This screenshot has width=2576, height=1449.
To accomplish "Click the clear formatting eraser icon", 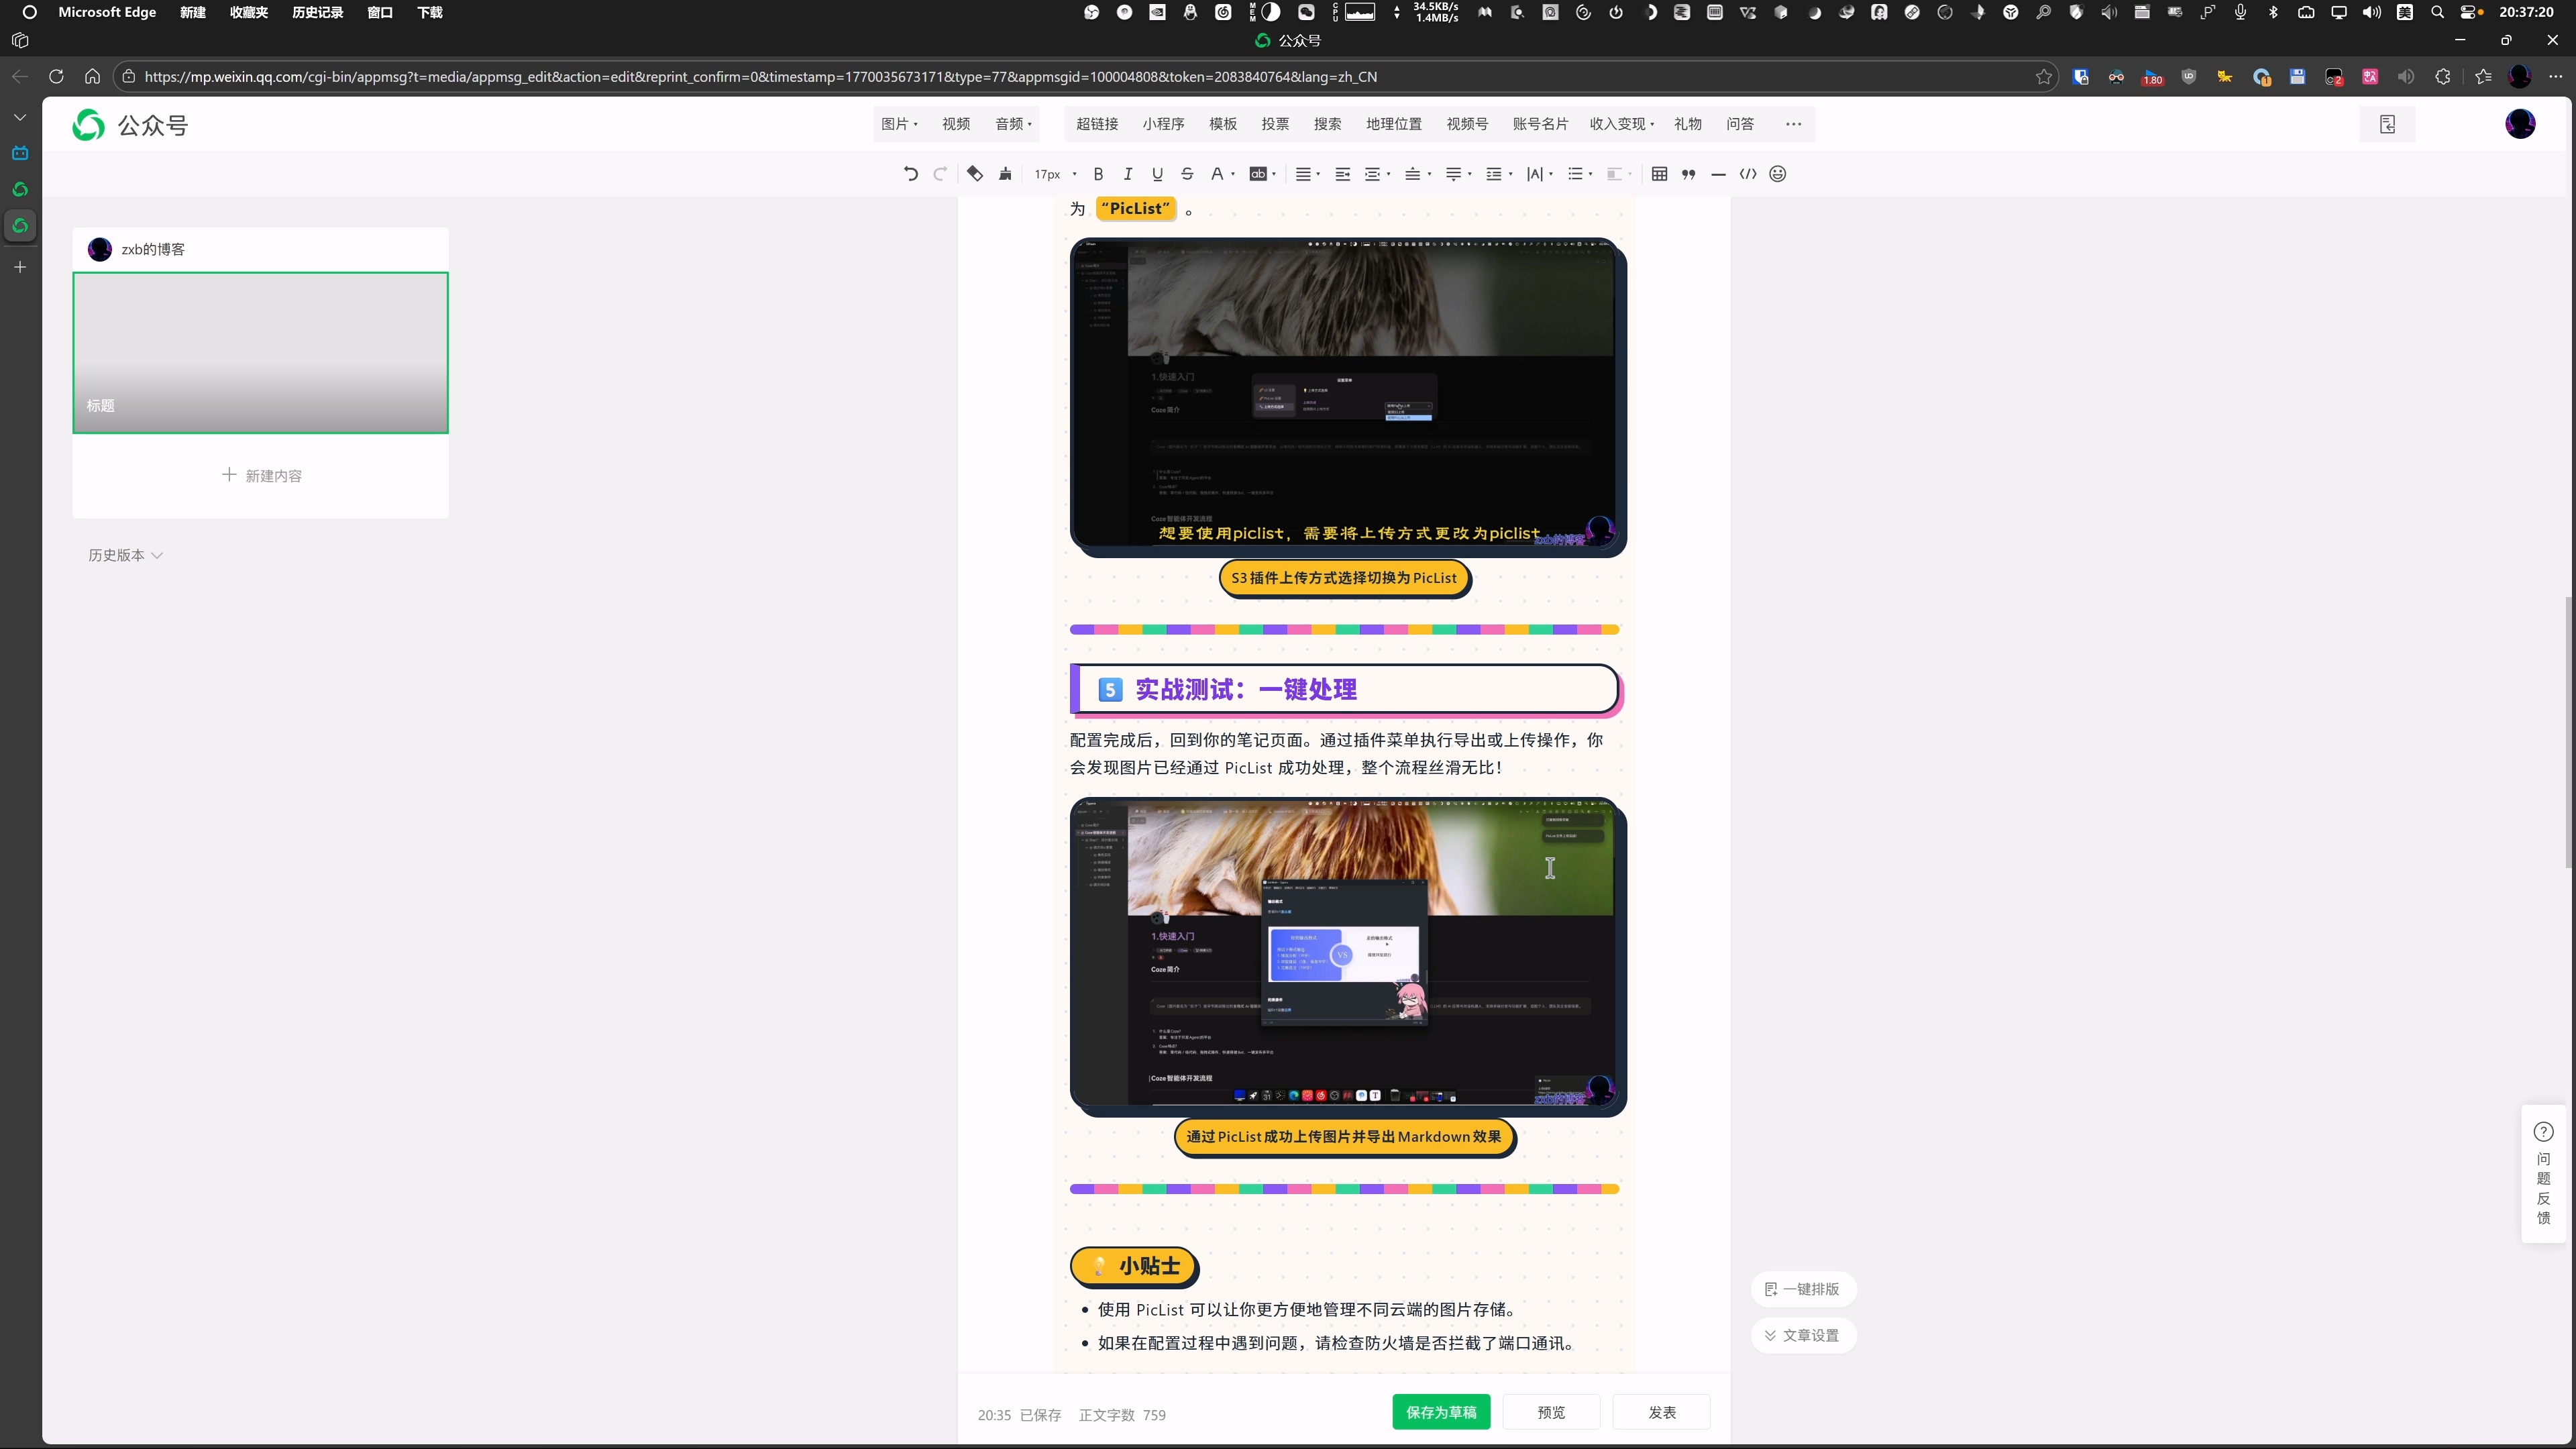I will 975,174.
